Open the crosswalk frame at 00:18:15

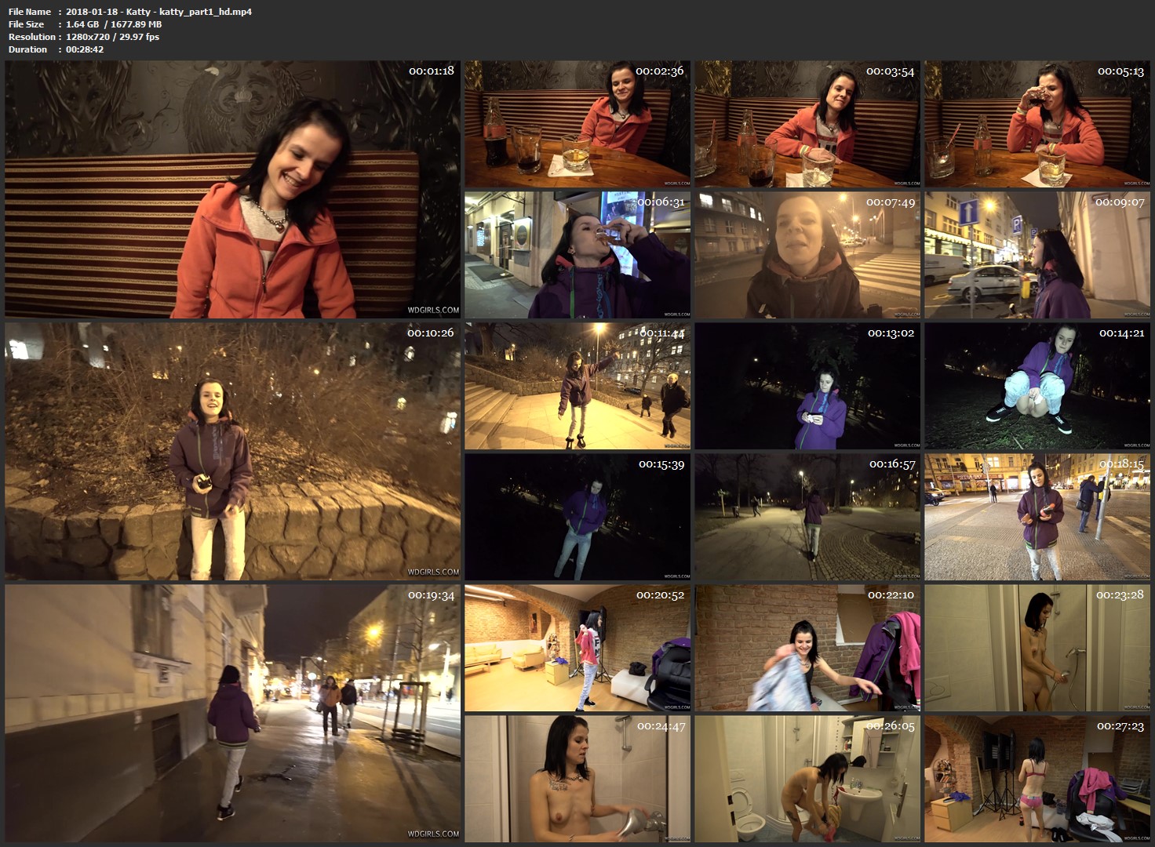1037,517
